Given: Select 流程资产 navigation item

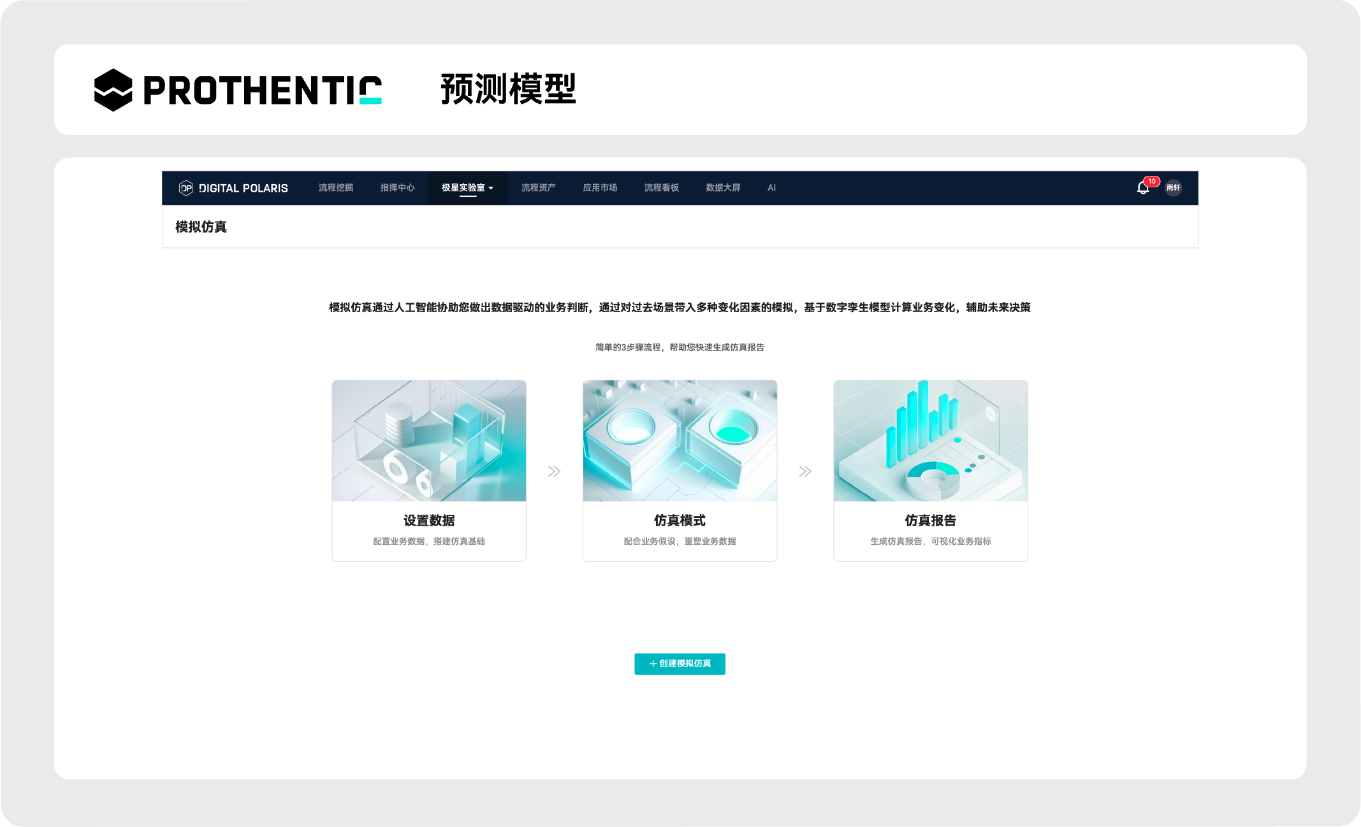Looking at the screenshot, I should coord(538,188).
